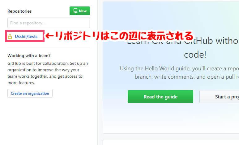Image resolution: width=239 pixels, height=145 pixels.
Task: Click the Start a project button
Action: tap(219, 97)
